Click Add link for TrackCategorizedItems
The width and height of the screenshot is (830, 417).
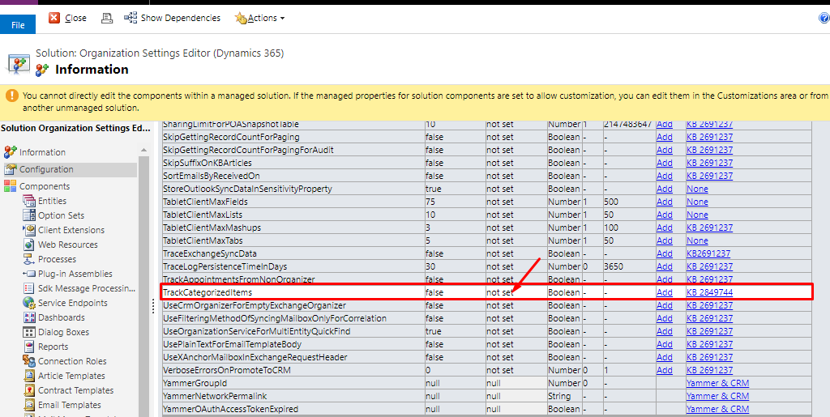pyautogui.click(x=665, y=292)
